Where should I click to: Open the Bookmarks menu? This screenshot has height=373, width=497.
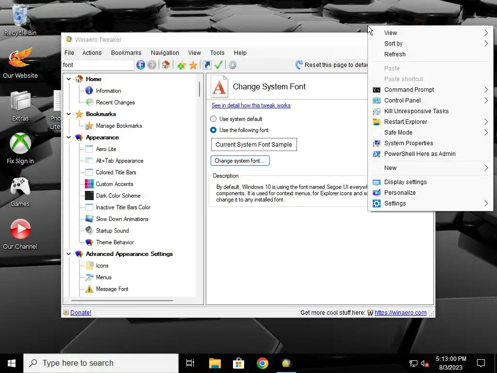pyautogui.click(x=126, y=52)
